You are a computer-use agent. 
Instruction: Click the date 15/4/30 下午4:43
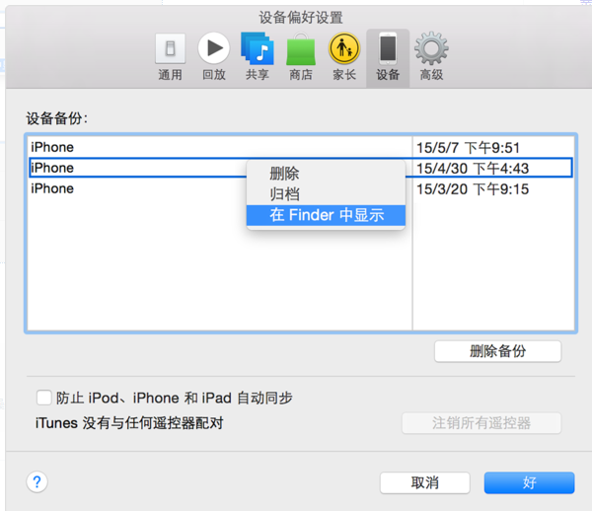pyautogui.click(x=473, y=169)
